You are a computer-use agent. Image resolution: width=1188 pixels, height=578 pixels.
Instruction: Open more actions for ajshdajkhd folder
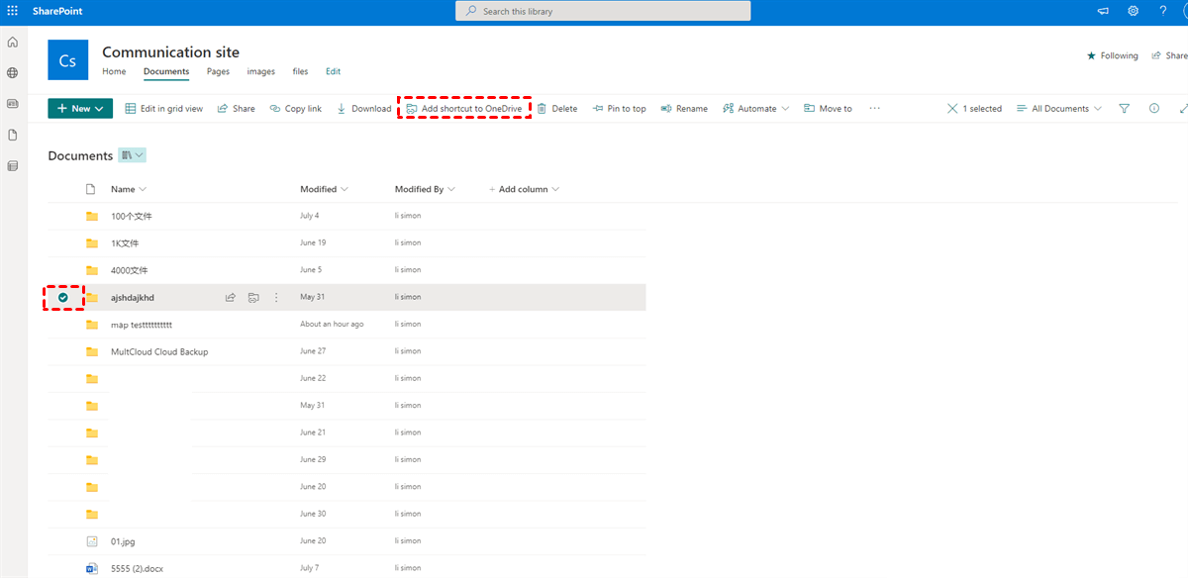click(x=276, y=297)
